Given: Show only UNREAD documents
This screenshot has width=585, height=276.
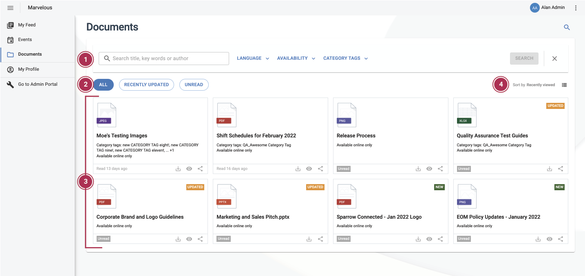Looking at the screenshot, I should pyautogui.click(x=194, y=85).
